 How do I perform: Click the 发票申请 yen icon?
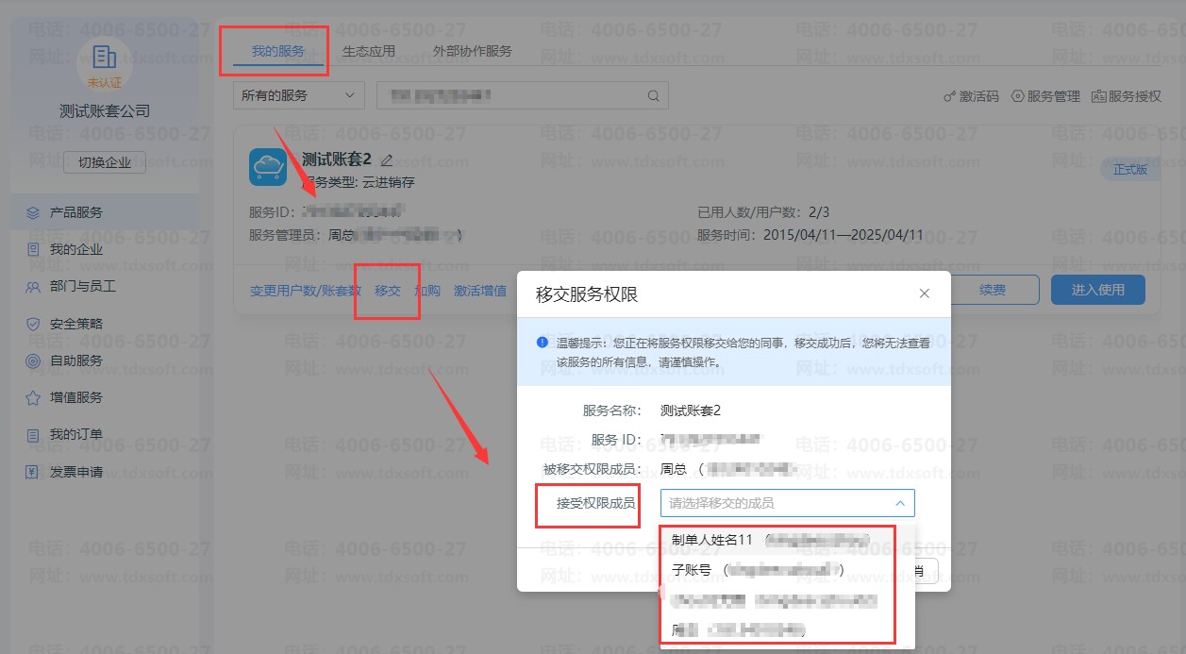pos(33,472)
